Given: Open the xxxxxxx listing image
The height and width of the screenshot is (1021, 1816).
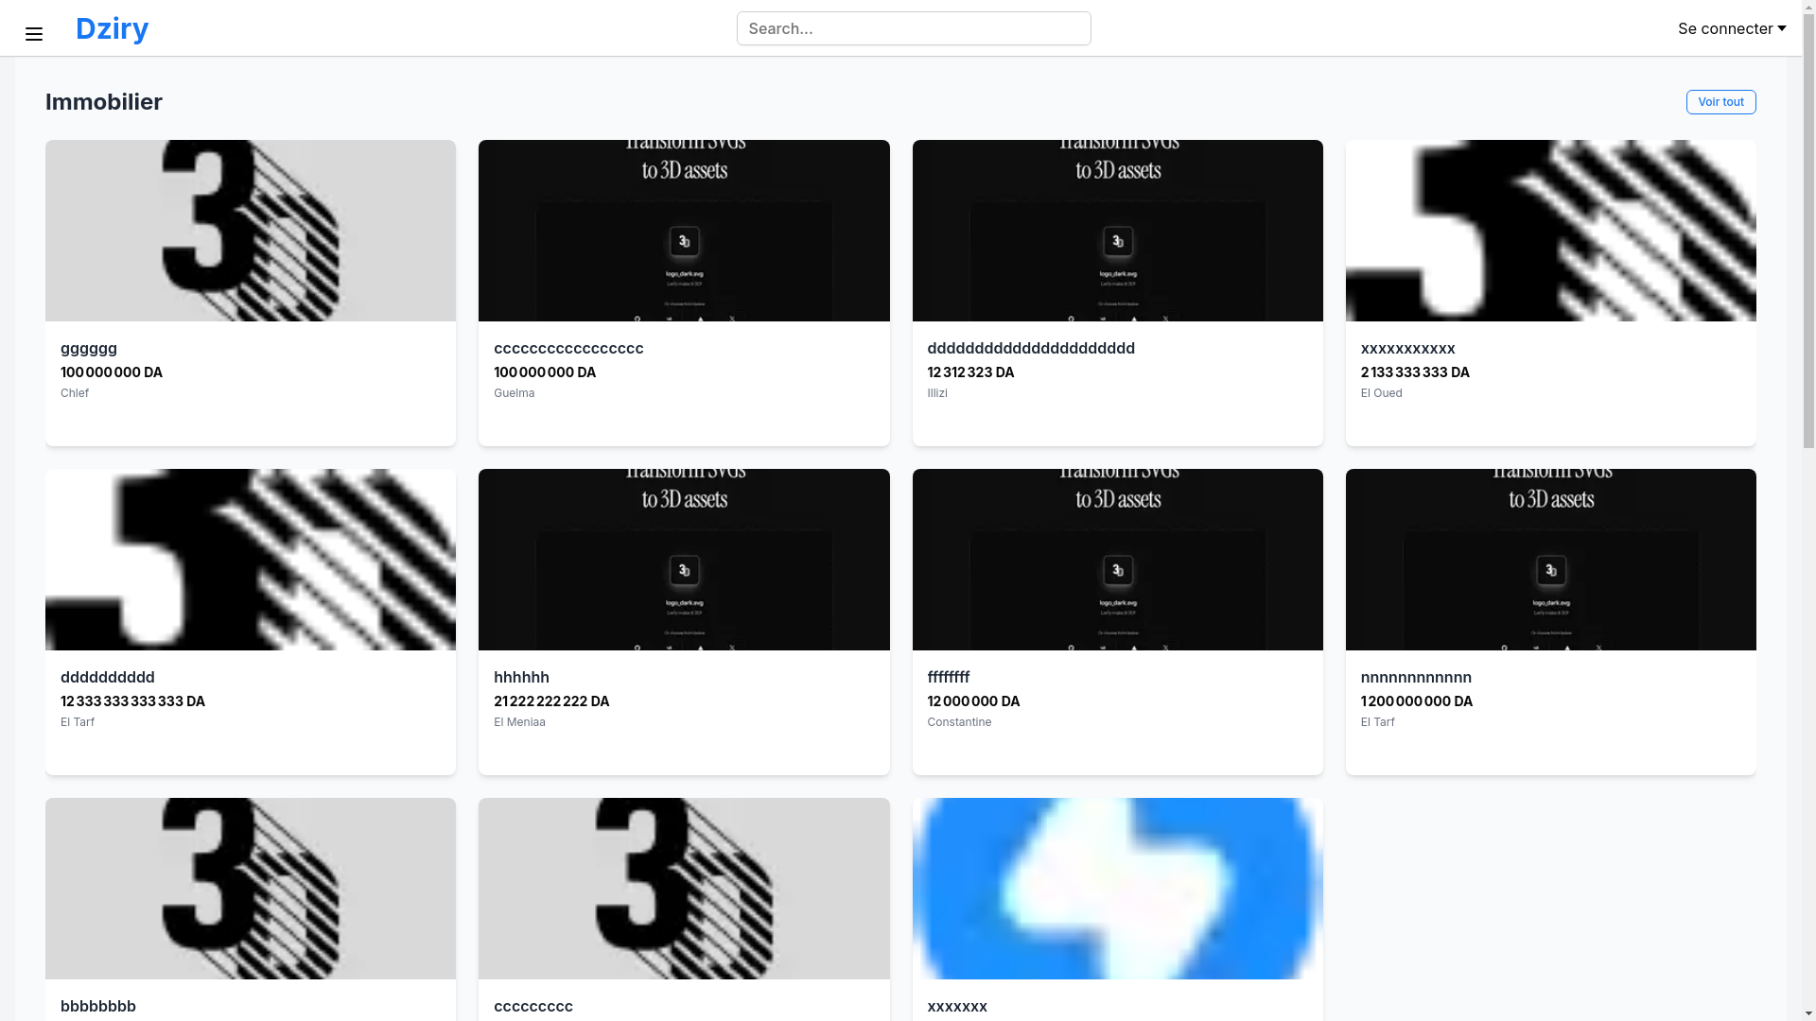Looking at the screenshot, I should click(1117, 889).
